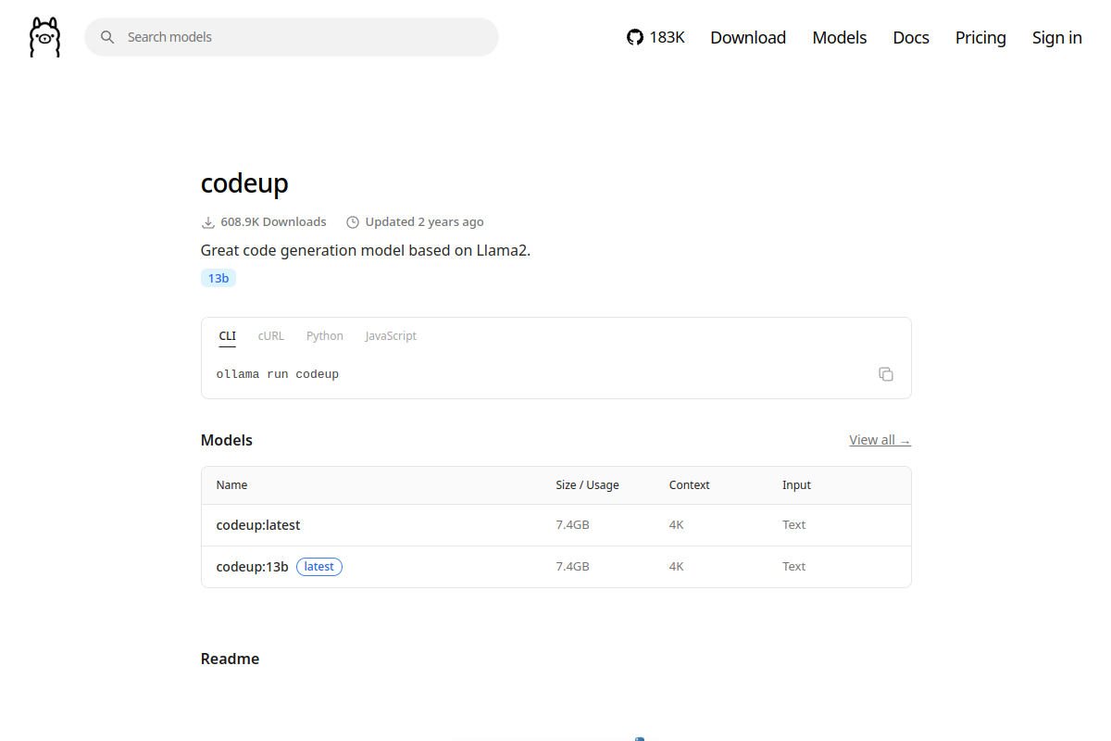
Task: Click the Ollama llama logo
Action: [x=44, y=37]
